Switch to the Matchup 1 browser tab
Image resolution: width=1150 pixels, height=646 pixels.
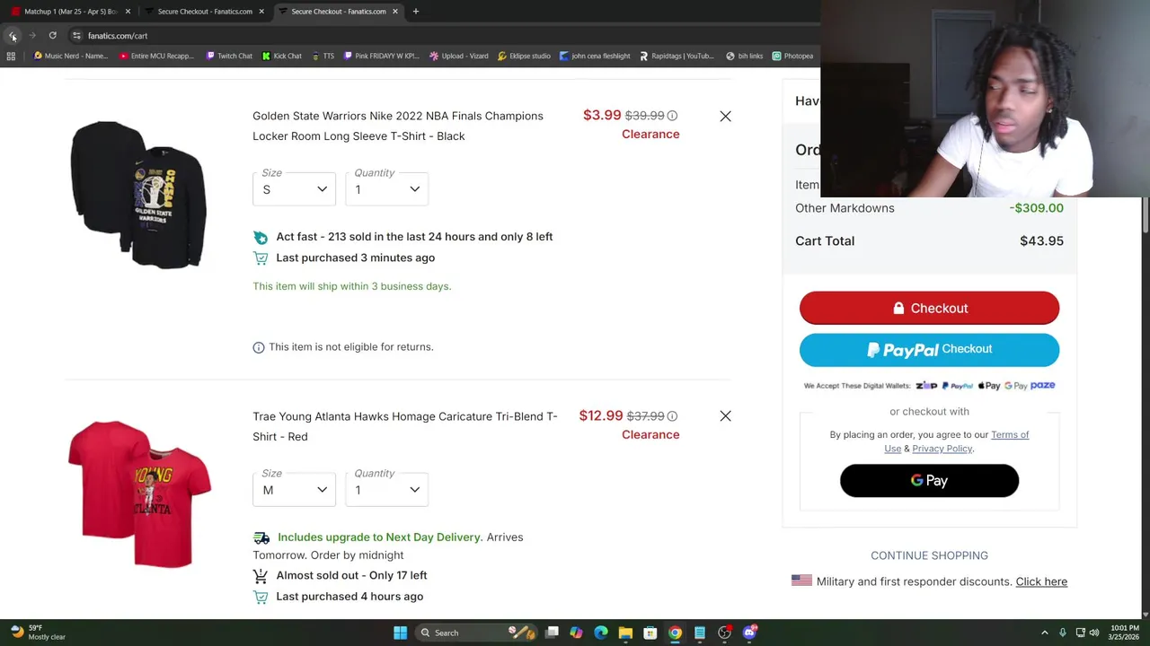[70, 12]
